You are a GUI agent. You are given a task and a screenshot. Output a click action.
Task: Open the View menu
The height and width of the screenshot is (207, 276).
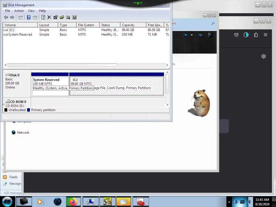31,11
